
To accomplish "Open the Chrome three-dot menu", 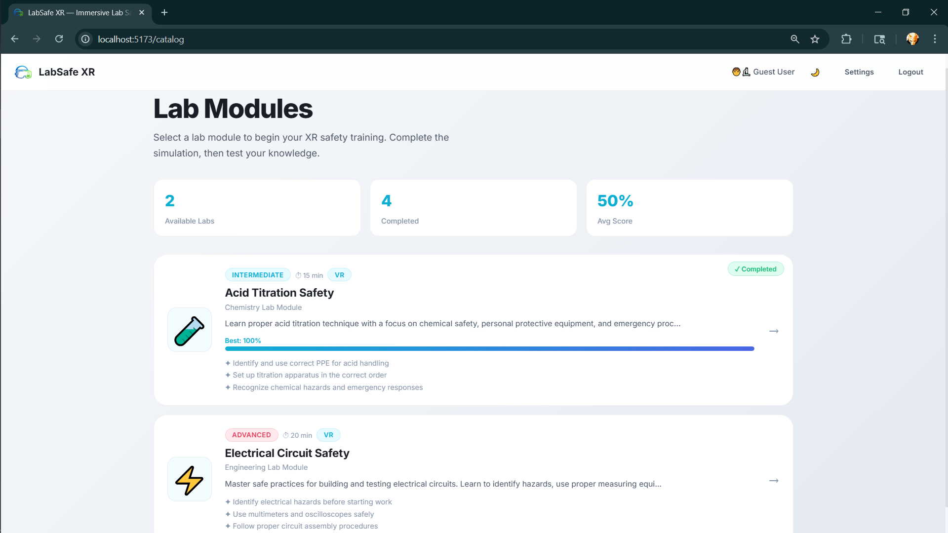I will click(x=934, y=39).
